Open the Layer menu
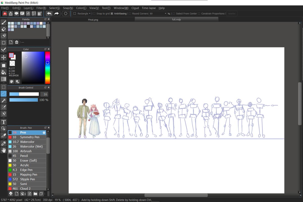The width and height of the screenshot is (303, 202). pos(29,8)
